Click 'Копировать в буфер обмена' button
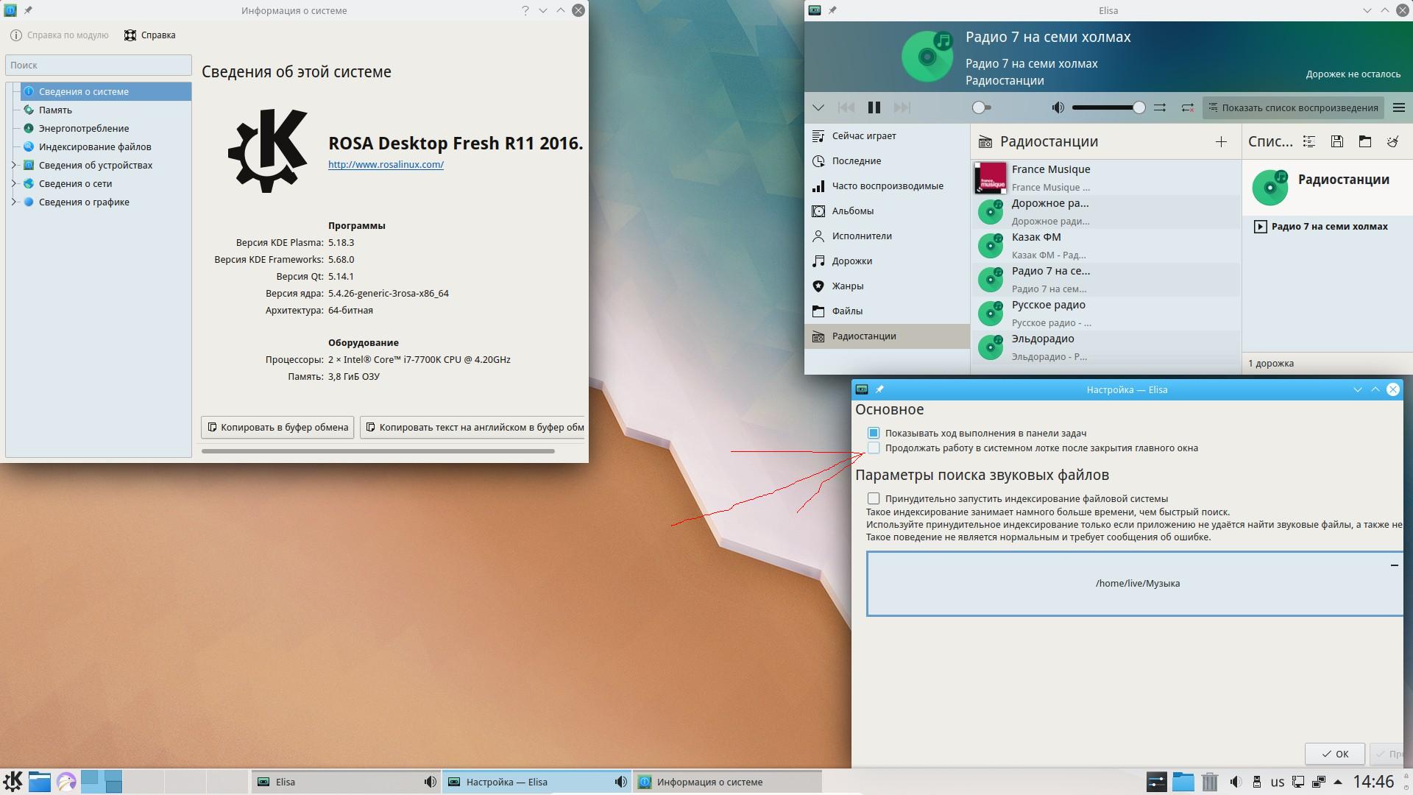The height and width of the screenshot is (795, 1413). click(x=277, y=427)
